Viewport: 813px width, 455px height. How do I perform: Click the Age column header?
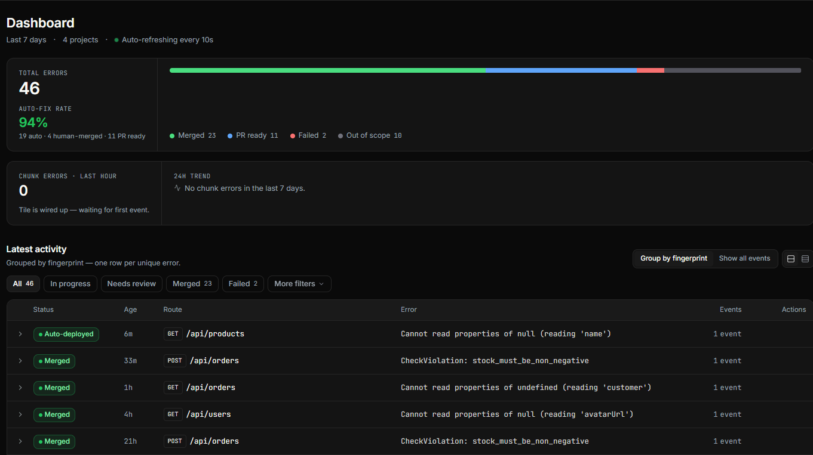pos(130,309)
